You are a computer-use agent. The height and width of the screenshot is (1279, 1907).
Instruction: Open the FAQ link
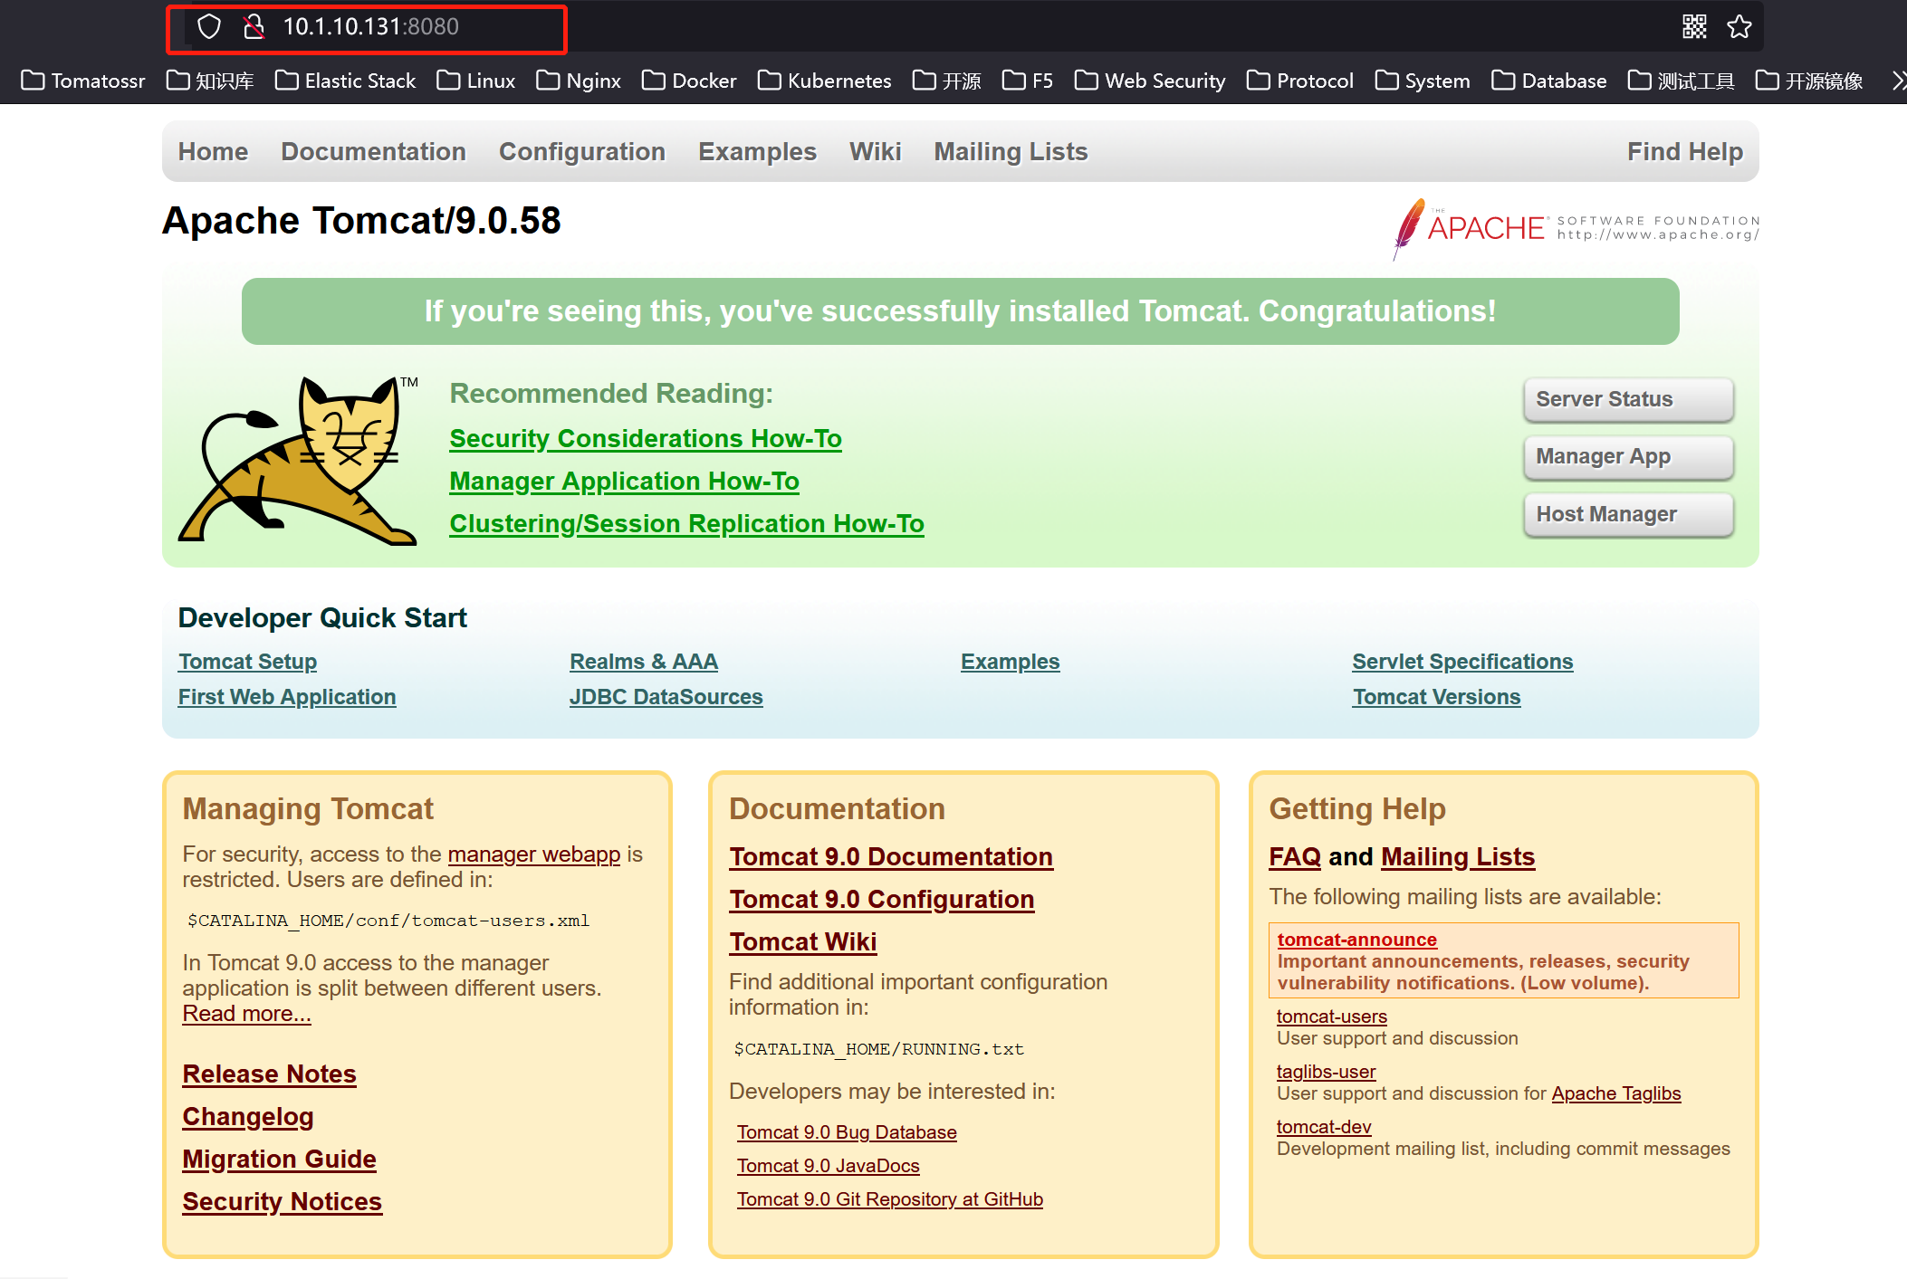pos(1294,857)
